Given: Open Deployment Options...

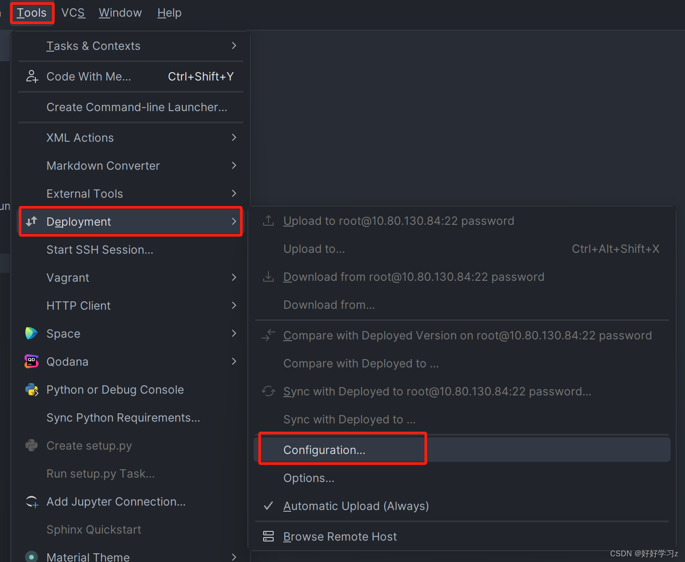Looking at the screenshot, I should pyautogui.click(x=462, y=478).
